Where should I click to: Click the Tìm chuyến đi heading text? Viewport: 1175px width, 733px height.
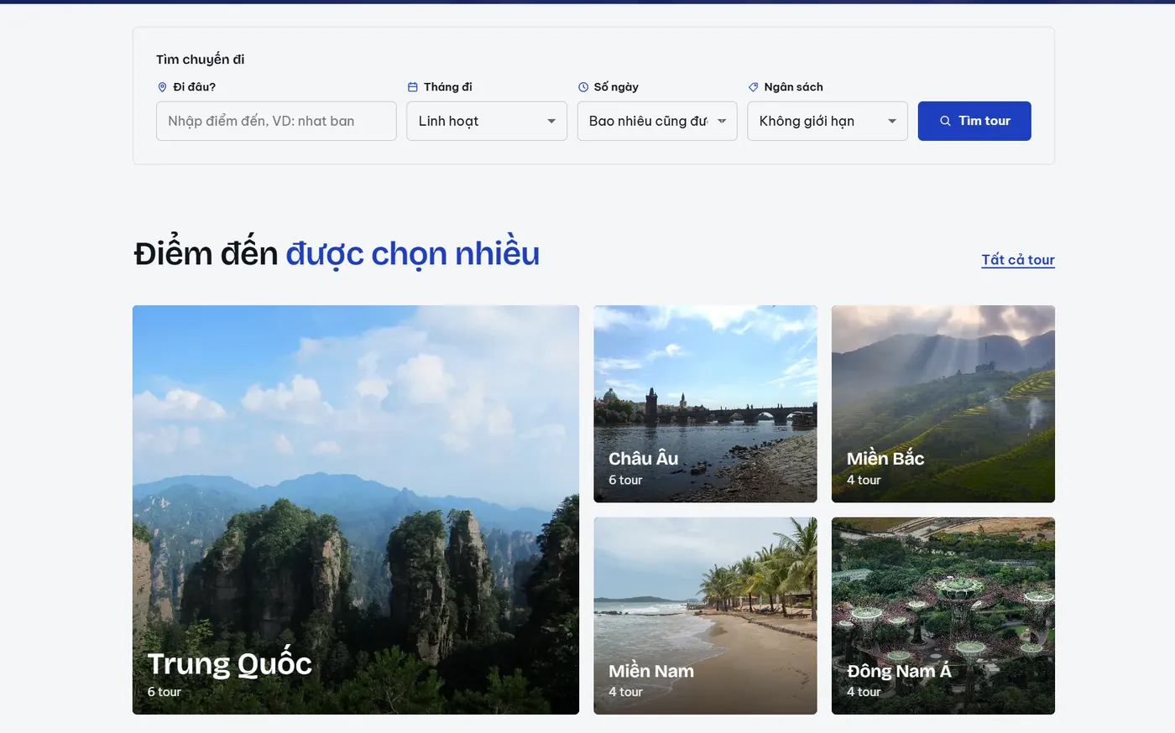201,60
